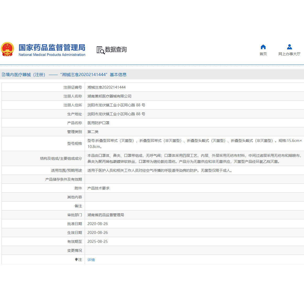This screenshot has height=304, width=304.
Task: Open the 网上办事大厅 person icon
Action: (x=289, y=47)
